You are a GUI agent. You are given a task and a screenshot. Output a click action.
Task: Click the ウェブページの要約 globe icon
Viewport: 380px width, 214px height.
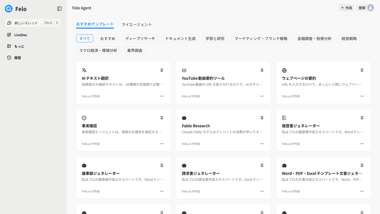(x=284, y=70)
